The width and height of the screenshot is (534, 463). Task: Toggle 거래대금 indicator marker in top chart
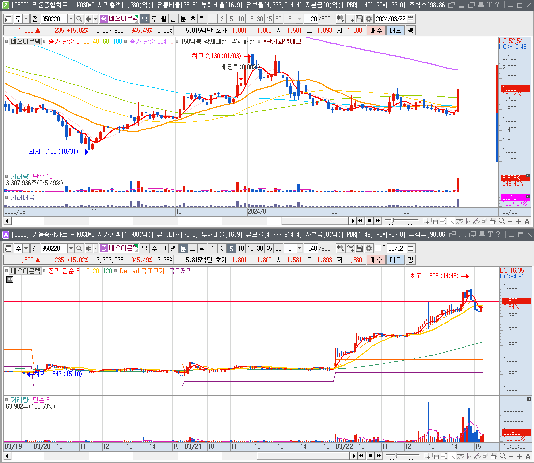[x=6, y=197]
